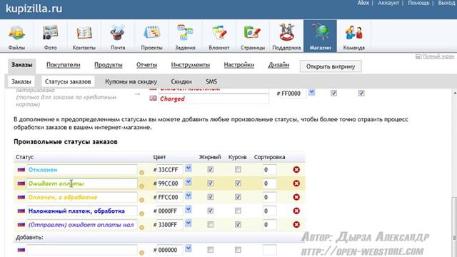Open the Купоны на скидку subtab
The width and height of the screenshot is (457, 257).
tap(131, 81)
